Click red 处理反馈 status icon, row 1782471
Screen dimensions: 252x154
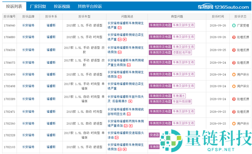(234, 112)
